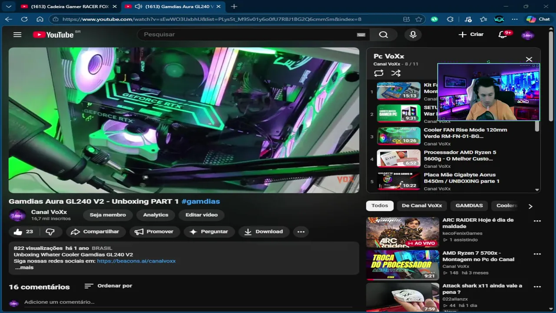Open account avatar menu in YouTube header

(527, 35)
